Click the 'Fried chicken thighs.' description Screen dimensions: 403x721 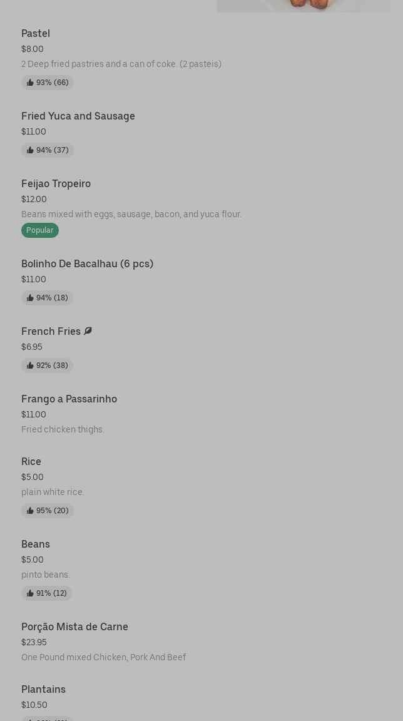coord(63,429)
